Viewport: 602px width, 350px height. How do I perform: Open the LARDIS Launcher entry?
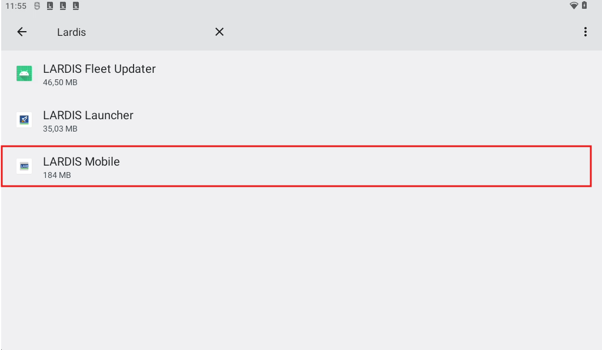(x=88, y=116)
